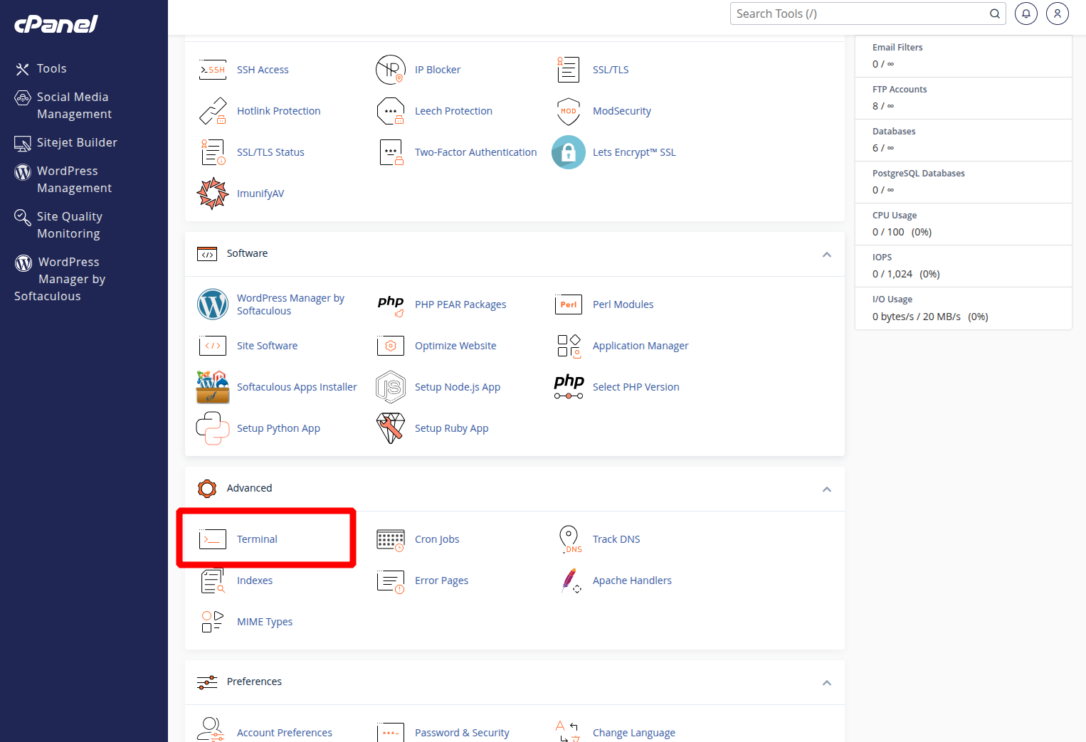Viewport: 1086px width, 742px height.
Task: Open the Apache Handlers feather icon
Action: point(570,581)
